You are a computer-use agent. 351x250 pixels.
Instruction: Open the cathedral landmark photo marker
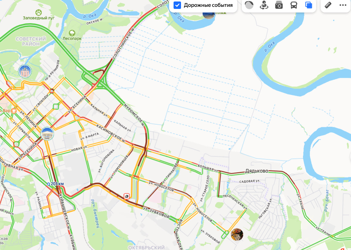[25, 71]
